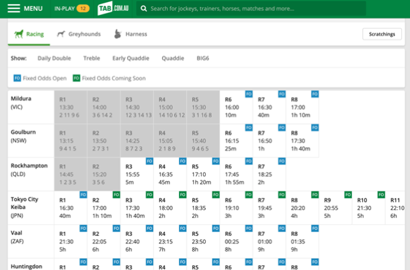Click the green Fixed Odds Coming Soon legend icon
410x270 pixels.
(x=77, y=78)
